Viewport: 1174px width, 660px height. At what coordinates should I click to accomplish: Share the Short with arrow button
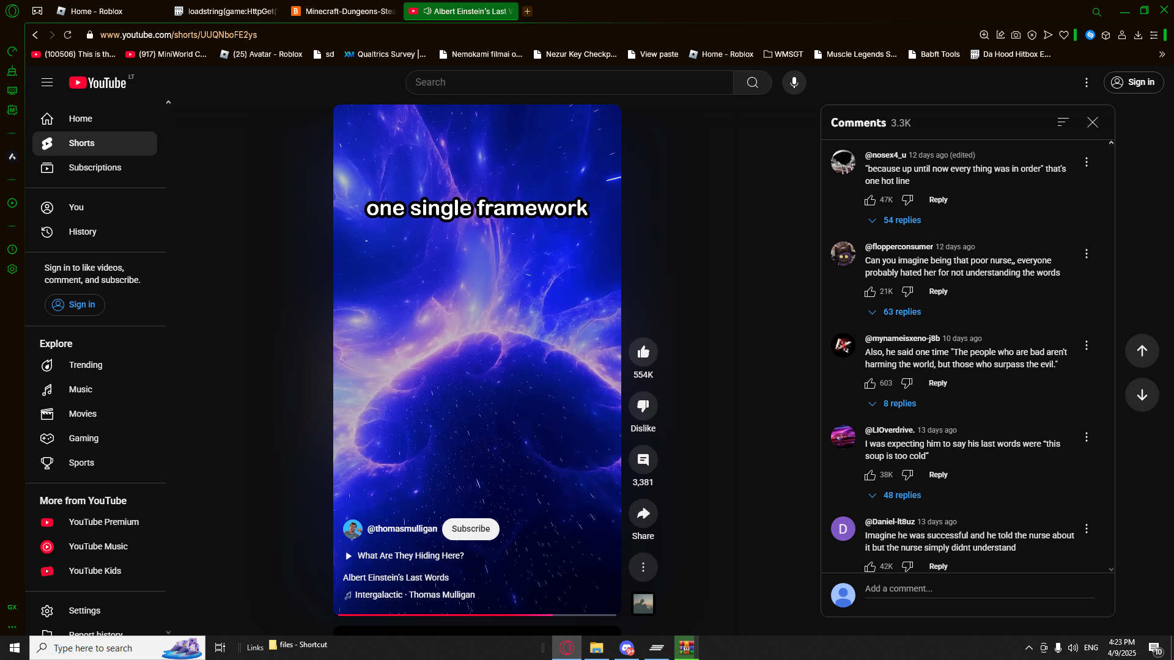point(643,513)
